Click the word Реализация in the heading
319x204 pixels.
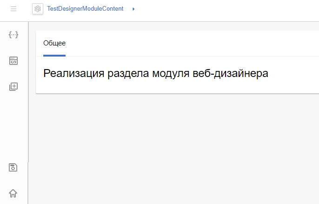tap(73, 73)
